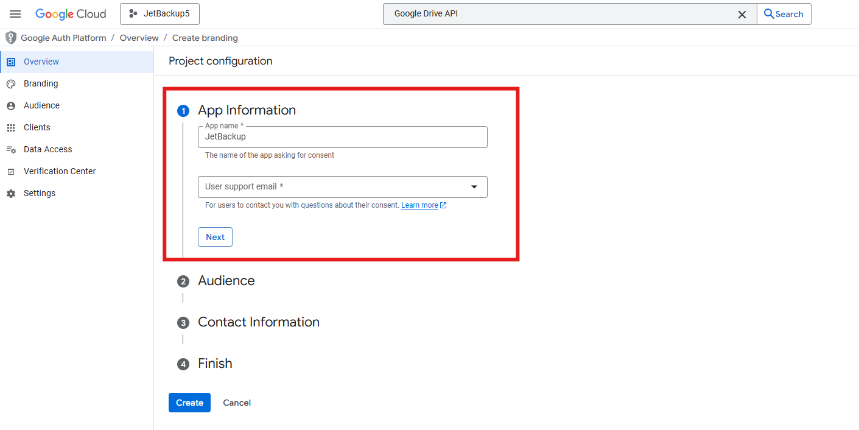Click the Settings gear icon
The width and height of the screenshot is (859, 430).
(x=11, y=194)
